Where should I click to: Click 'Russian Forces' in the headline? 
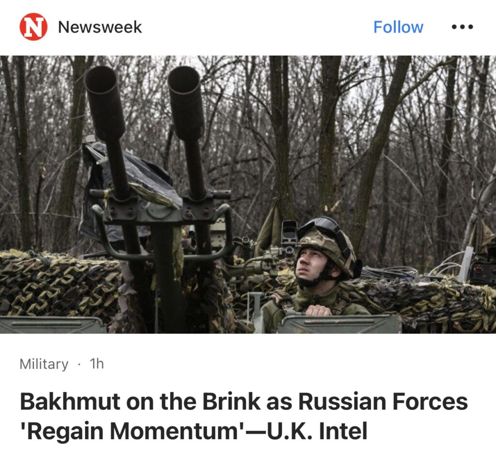pyautogui.click(x=383, y=401)
